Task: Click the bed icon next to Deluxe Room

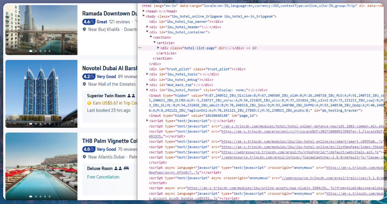Action: [x=126, y=168]
